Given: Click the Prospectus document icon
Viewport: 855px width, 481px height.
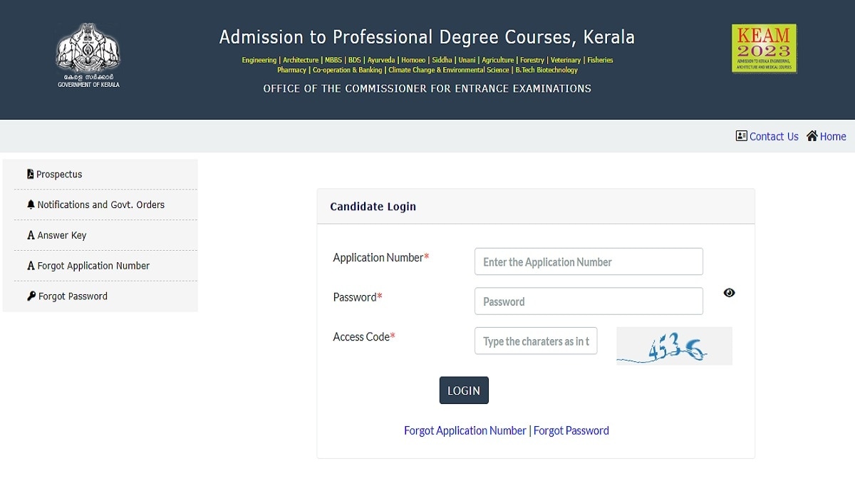Looking at the screenshot, I should pyautogui.click(x=30, y=173).
